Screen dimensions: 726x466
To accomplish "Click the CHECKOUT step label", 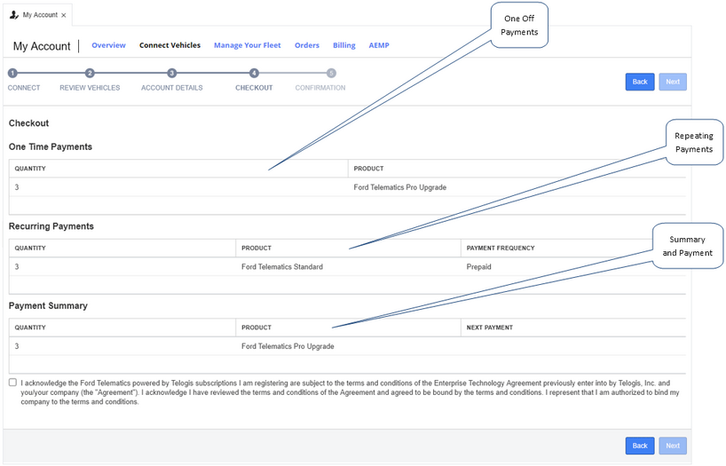I will point(254,88).
